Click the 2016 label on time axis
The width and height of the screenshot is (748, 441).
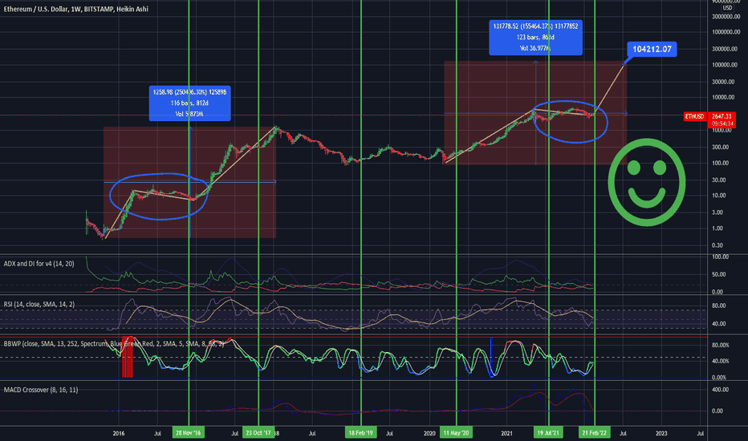(119, 433)
